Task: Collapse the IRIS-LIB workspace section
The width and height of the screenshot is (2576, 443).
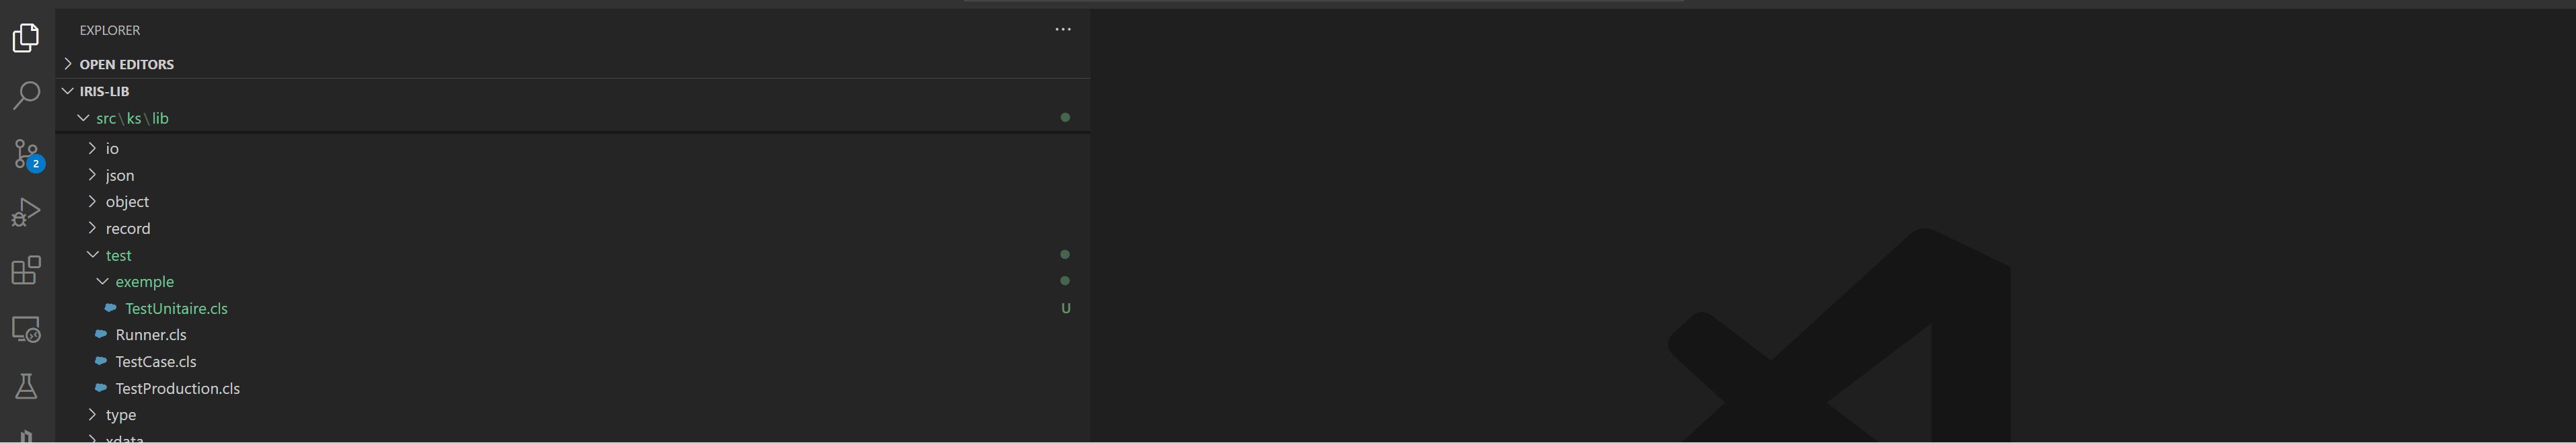Action: point(104,91)
